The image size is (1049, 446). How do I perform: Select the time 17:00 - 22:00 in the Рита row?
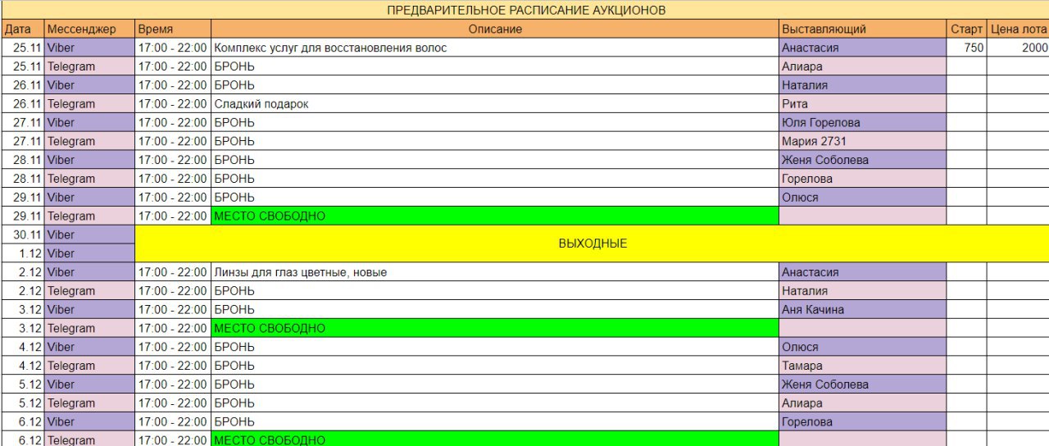point(173,104)
